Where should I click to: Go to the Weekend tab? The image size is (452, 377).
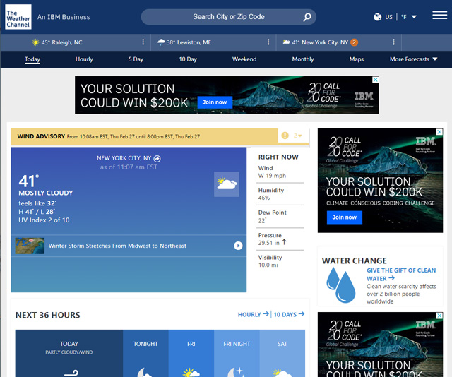[244, 59]
